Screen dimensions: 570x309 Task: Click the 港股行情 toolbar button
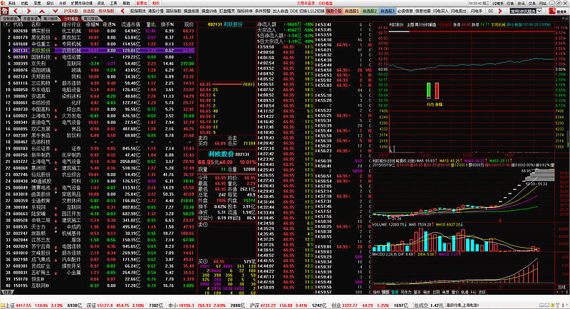tap(155, 11)
